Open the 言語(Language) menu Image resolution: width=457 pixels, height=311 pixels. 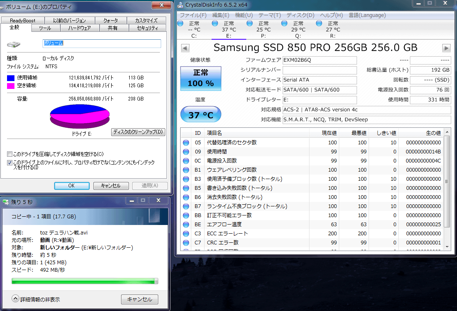[x=367, y=15]
